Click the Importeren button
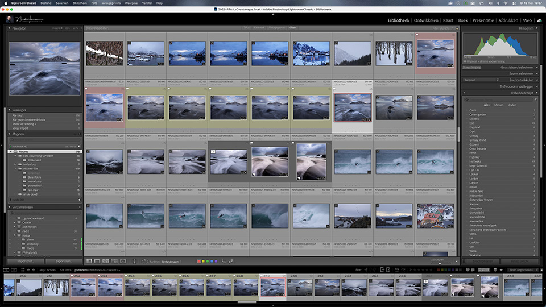546x307 pixels. 26,261
